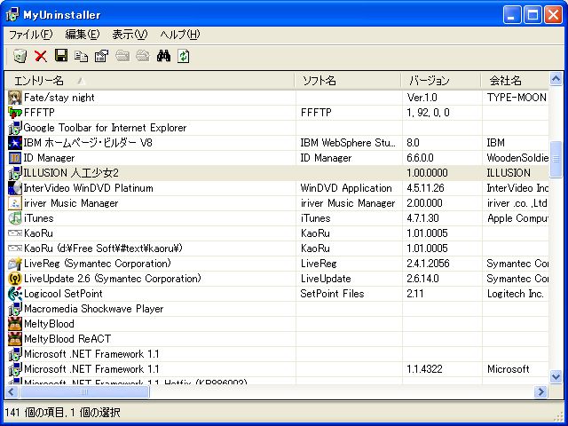Click the second greyed-out folder toolbar icon
Viewport: 568px width, 426px height.
143,56
